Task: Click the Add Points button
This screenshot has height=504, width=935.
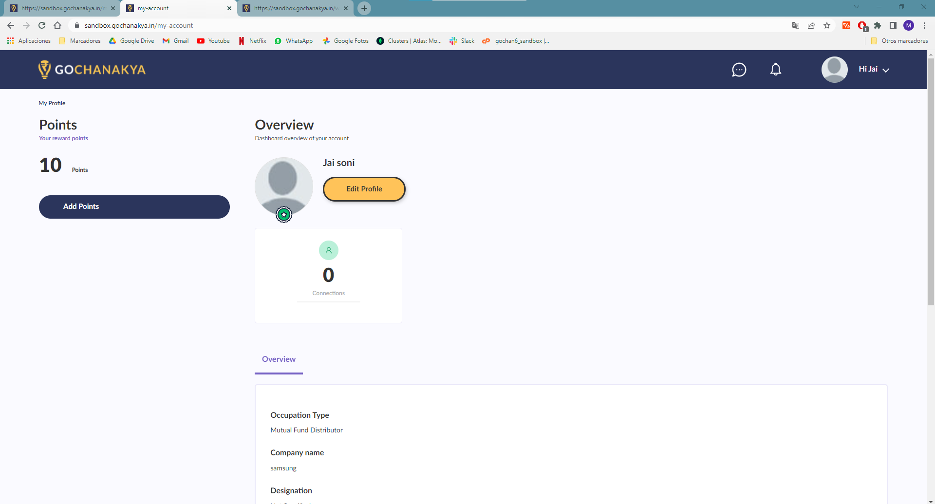Action: click(x=134, y=207)
